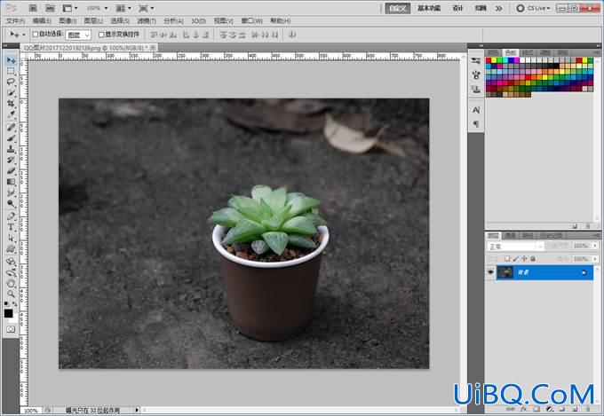Open the layer fill 100% dropdown
604x416 pixels.
click(595, 259)
